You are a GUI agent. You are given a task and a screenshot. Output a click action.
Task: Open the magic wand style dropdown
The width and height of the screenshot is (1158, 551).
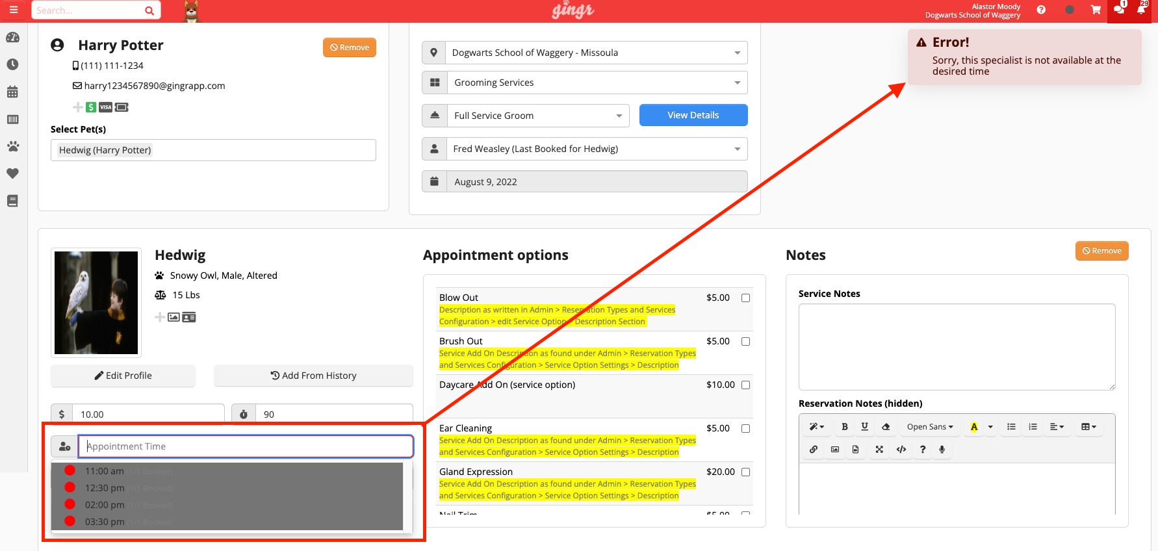click(x=816, y=427)
